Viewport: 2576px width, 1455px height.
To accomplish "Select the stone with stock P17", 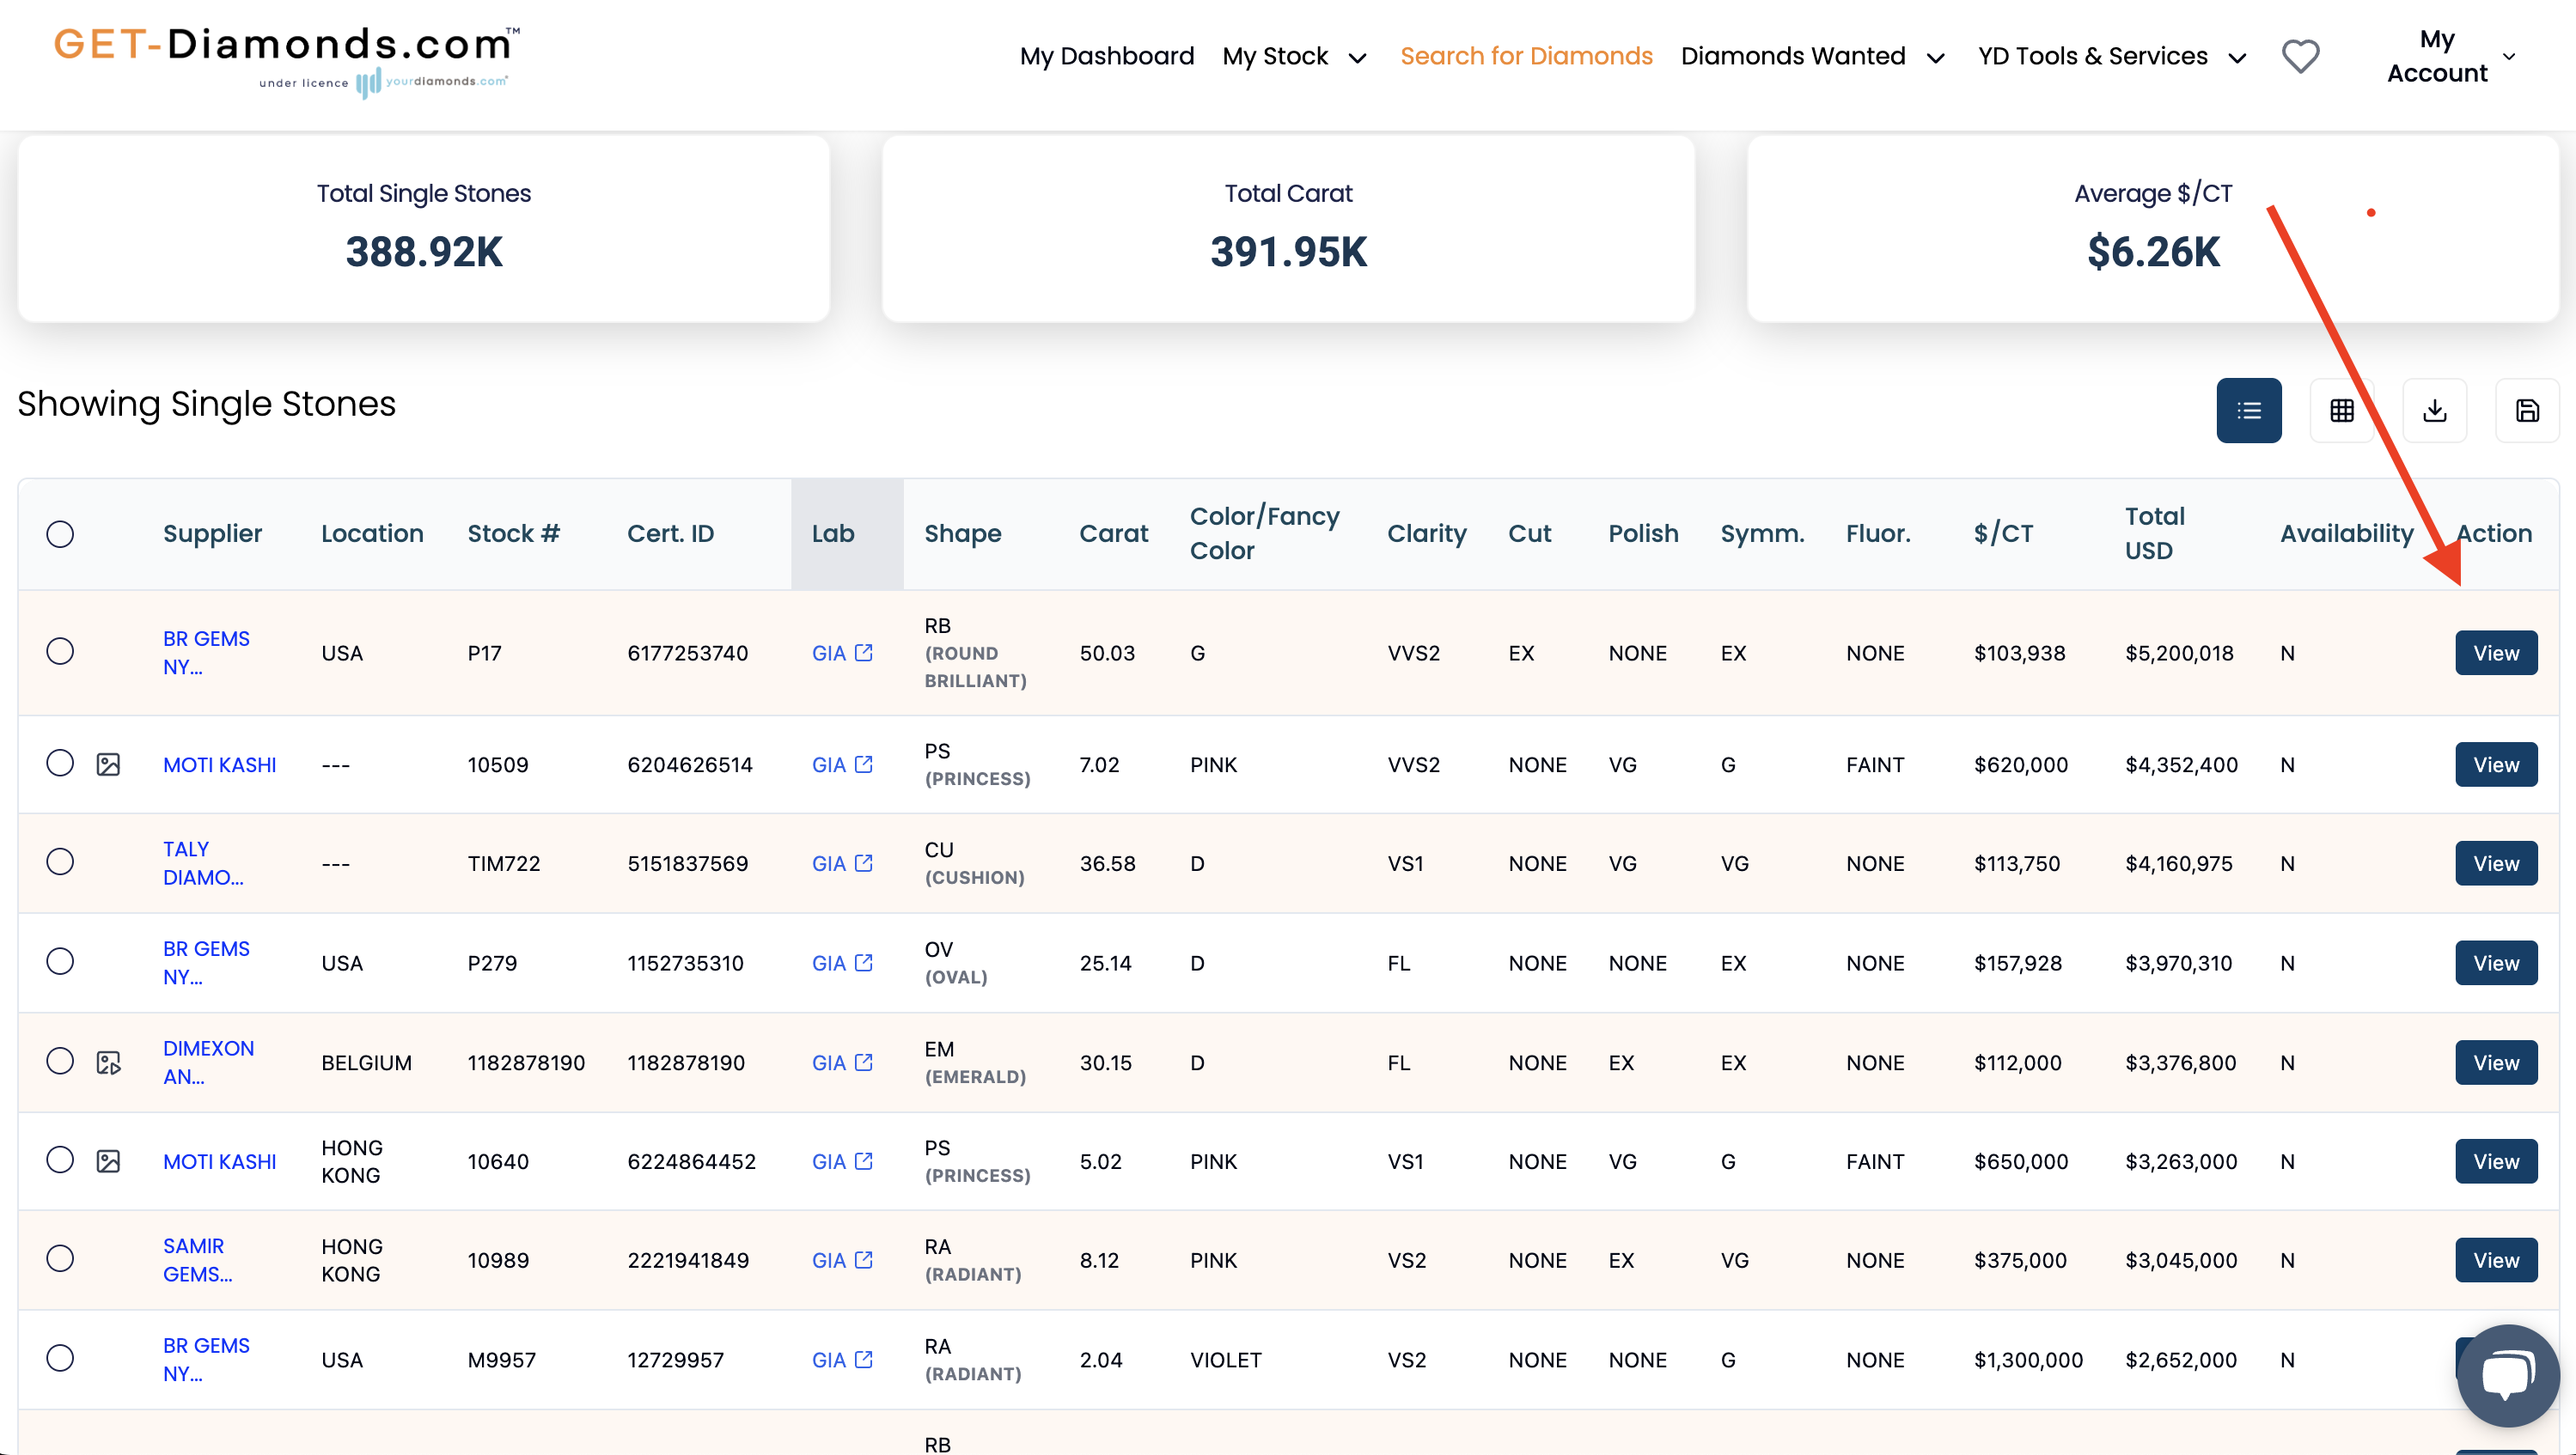I will (x=60, y=652).
